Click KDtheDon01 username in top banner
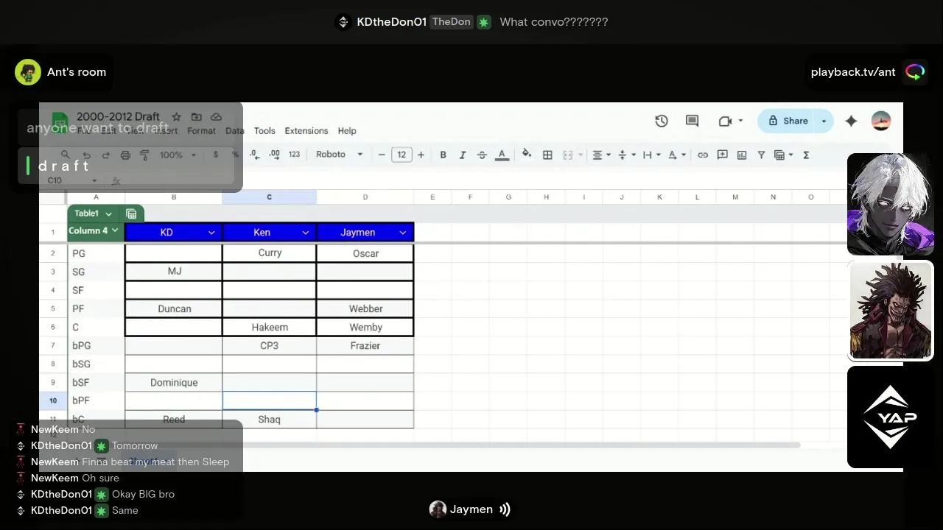Viewport: 943px width, 530px height. point(391,22)
